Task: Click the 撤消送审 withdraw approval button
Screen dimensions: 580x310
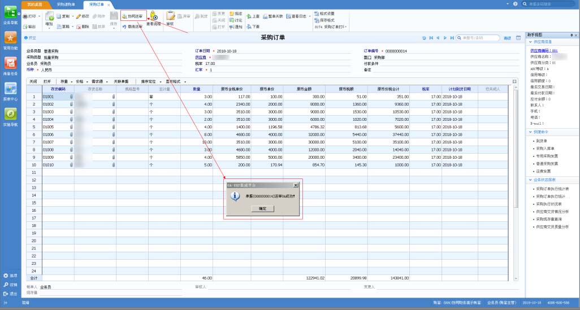Action: point(132,27)
